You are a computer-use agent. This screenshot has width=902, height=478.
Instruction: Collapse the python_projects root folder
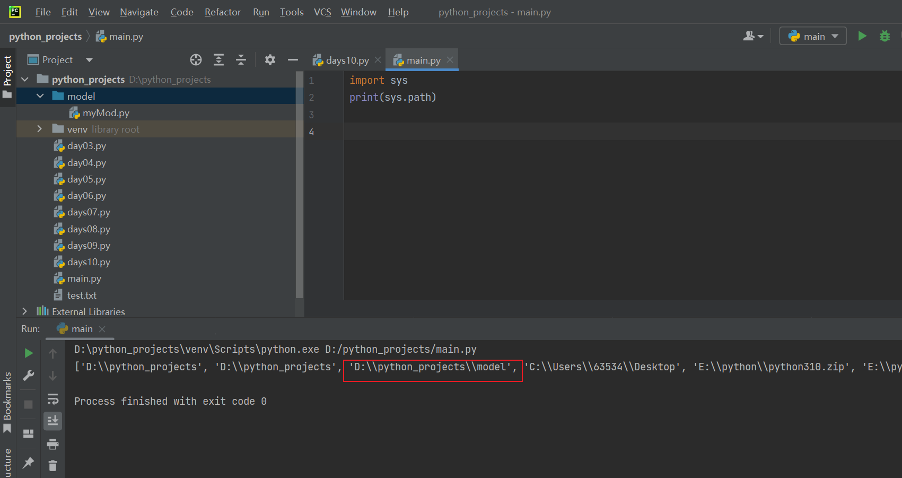point(25,79)
